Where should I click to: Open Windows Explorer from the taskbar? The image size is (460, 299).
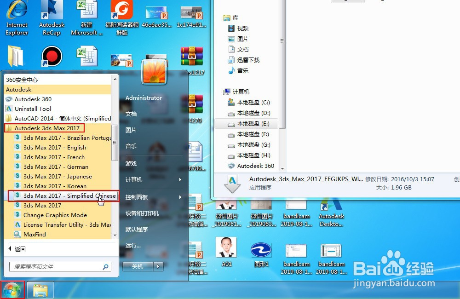40,291
